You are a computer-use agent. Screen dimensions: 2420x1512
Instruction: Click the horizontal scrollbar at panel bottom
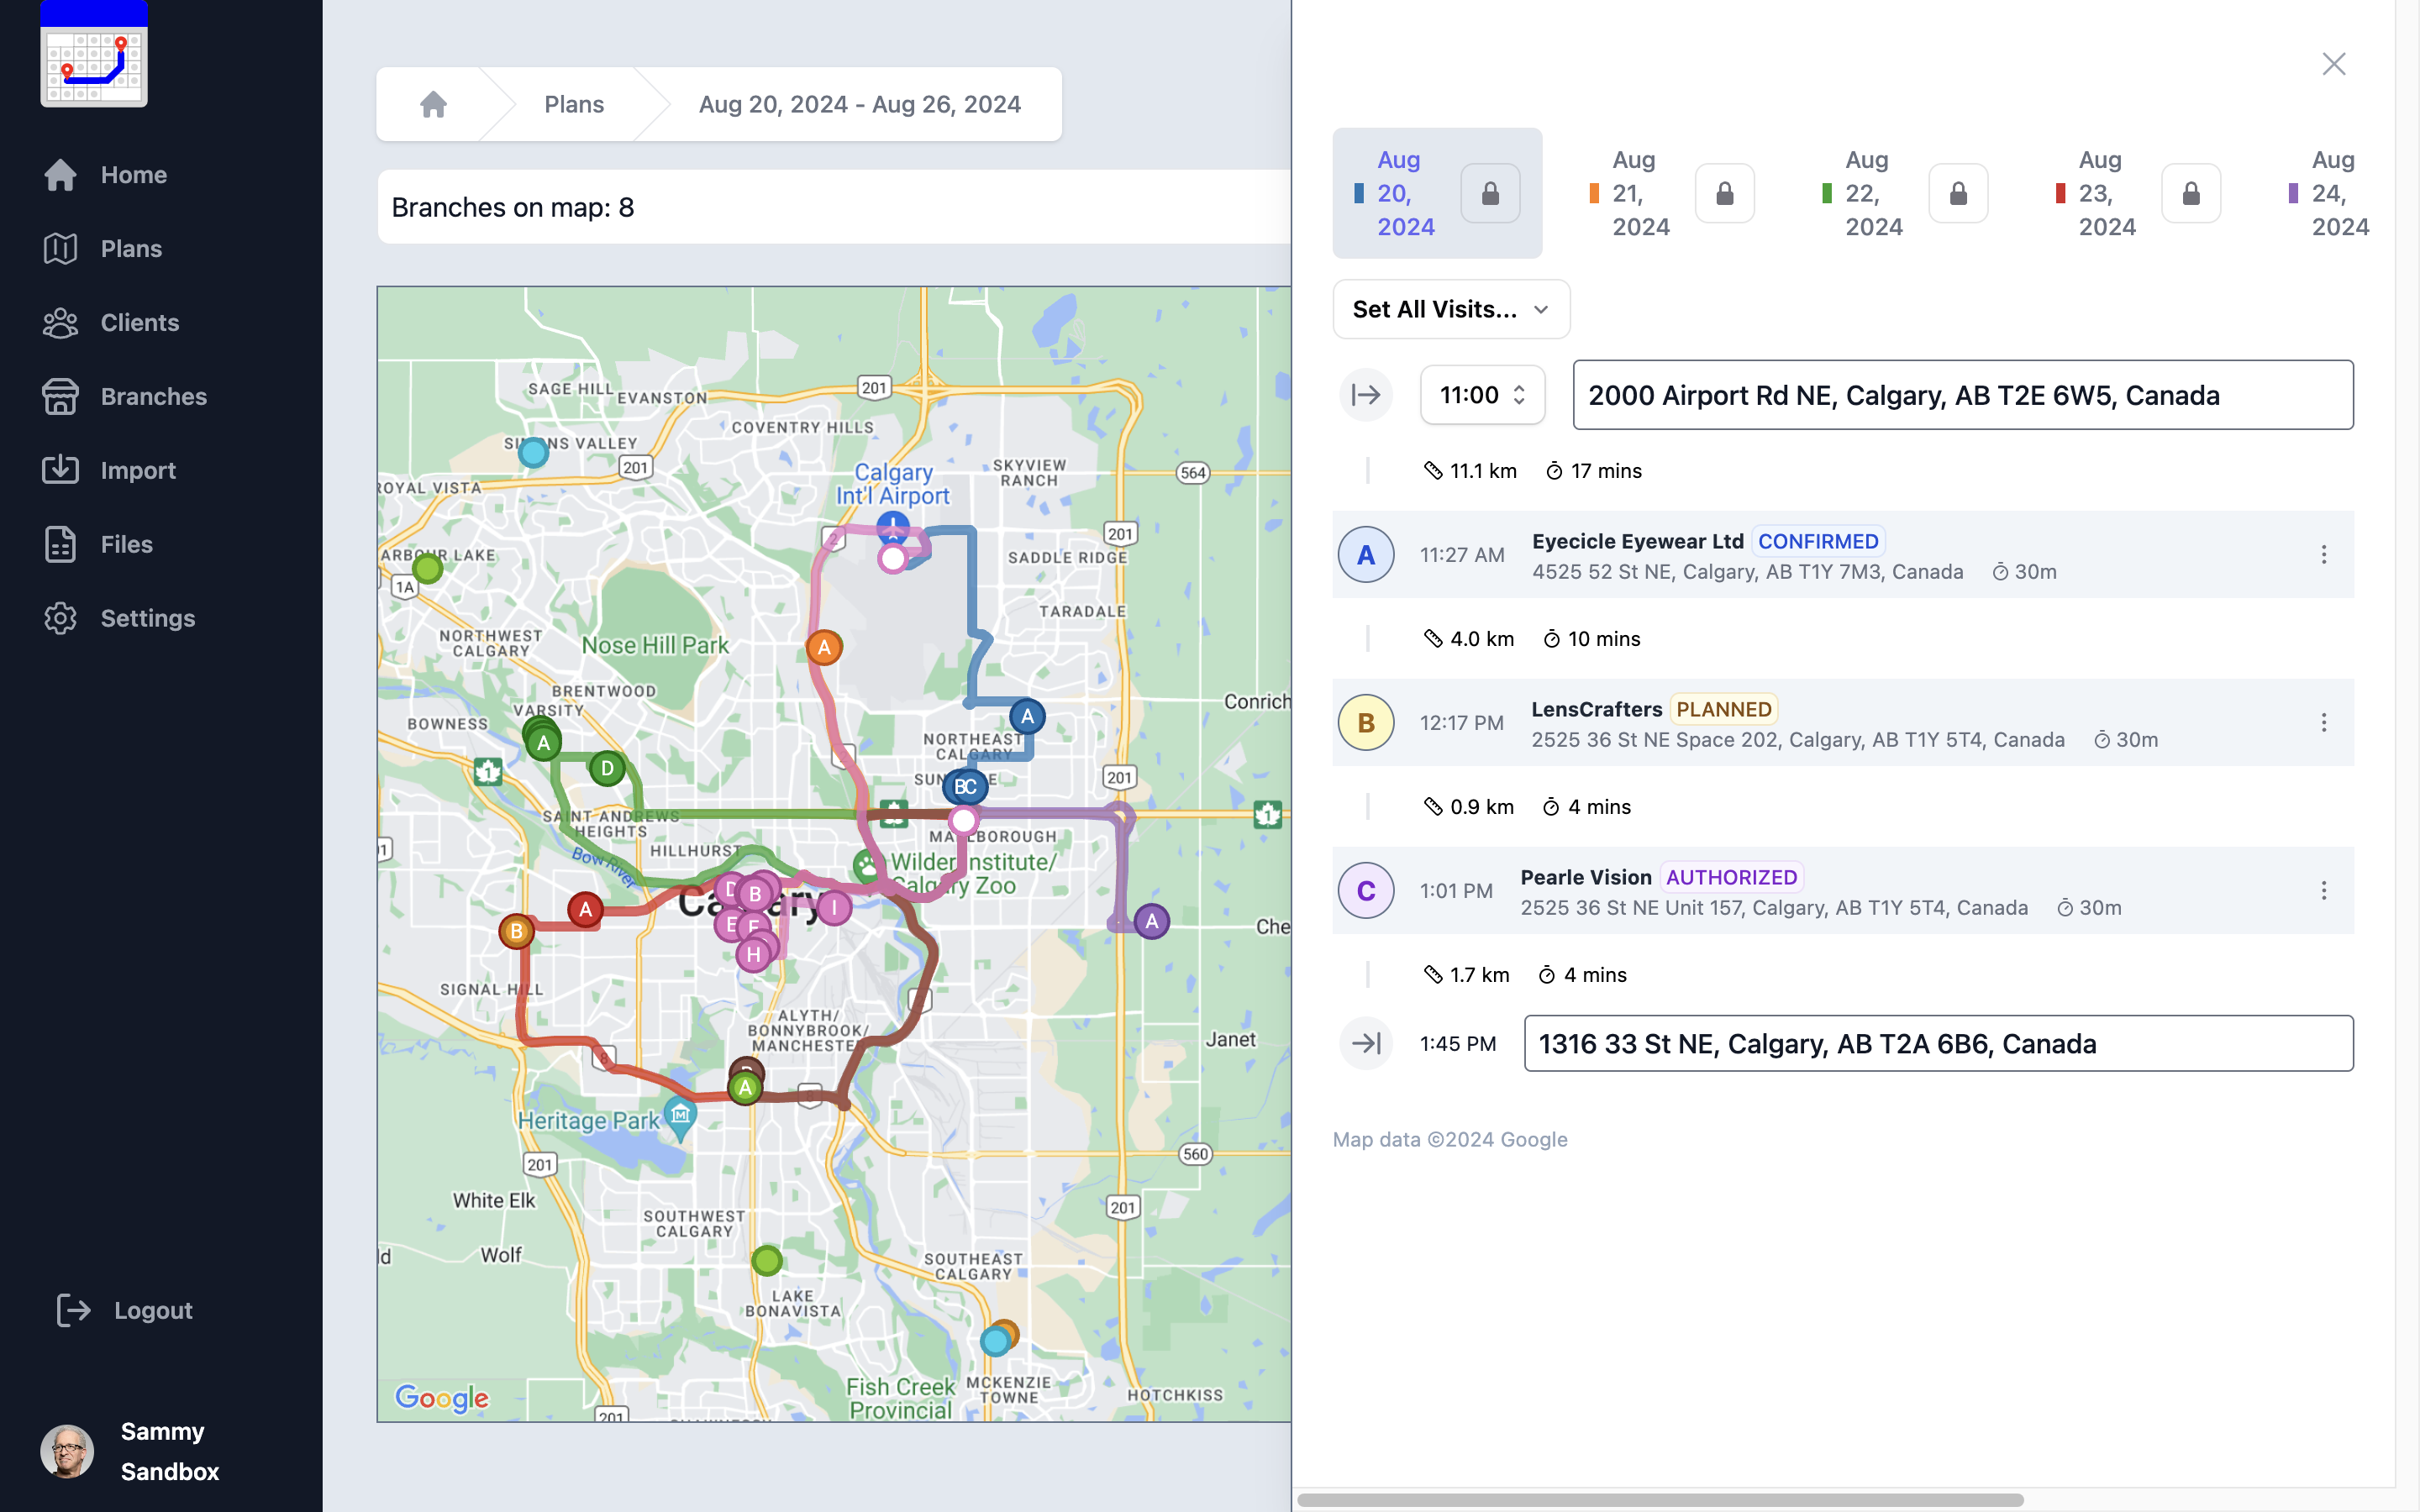point(1660,1500)
